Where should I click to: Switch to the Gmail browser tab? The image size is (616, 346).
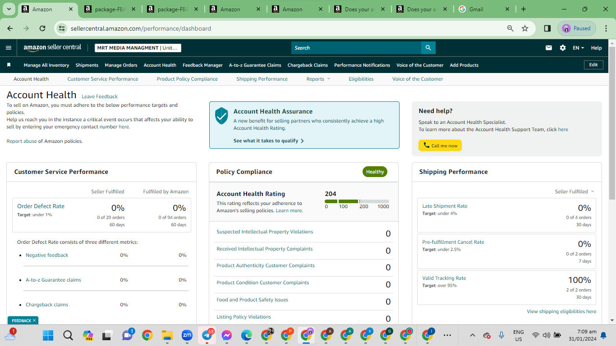[484, 9]
